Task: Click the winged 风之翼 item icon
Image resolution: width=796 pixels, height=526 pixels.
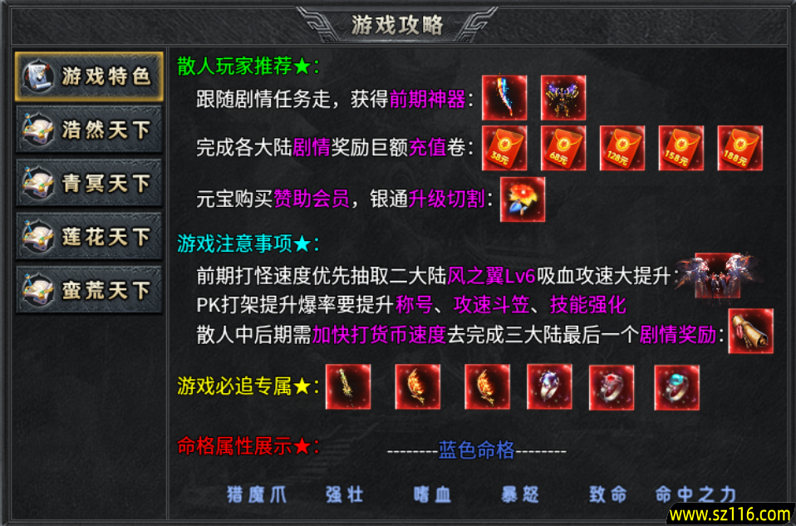Action: coord(717,275)
